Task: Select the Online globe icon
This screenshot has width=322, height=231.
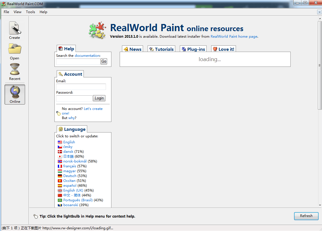Action: [15, 92]
